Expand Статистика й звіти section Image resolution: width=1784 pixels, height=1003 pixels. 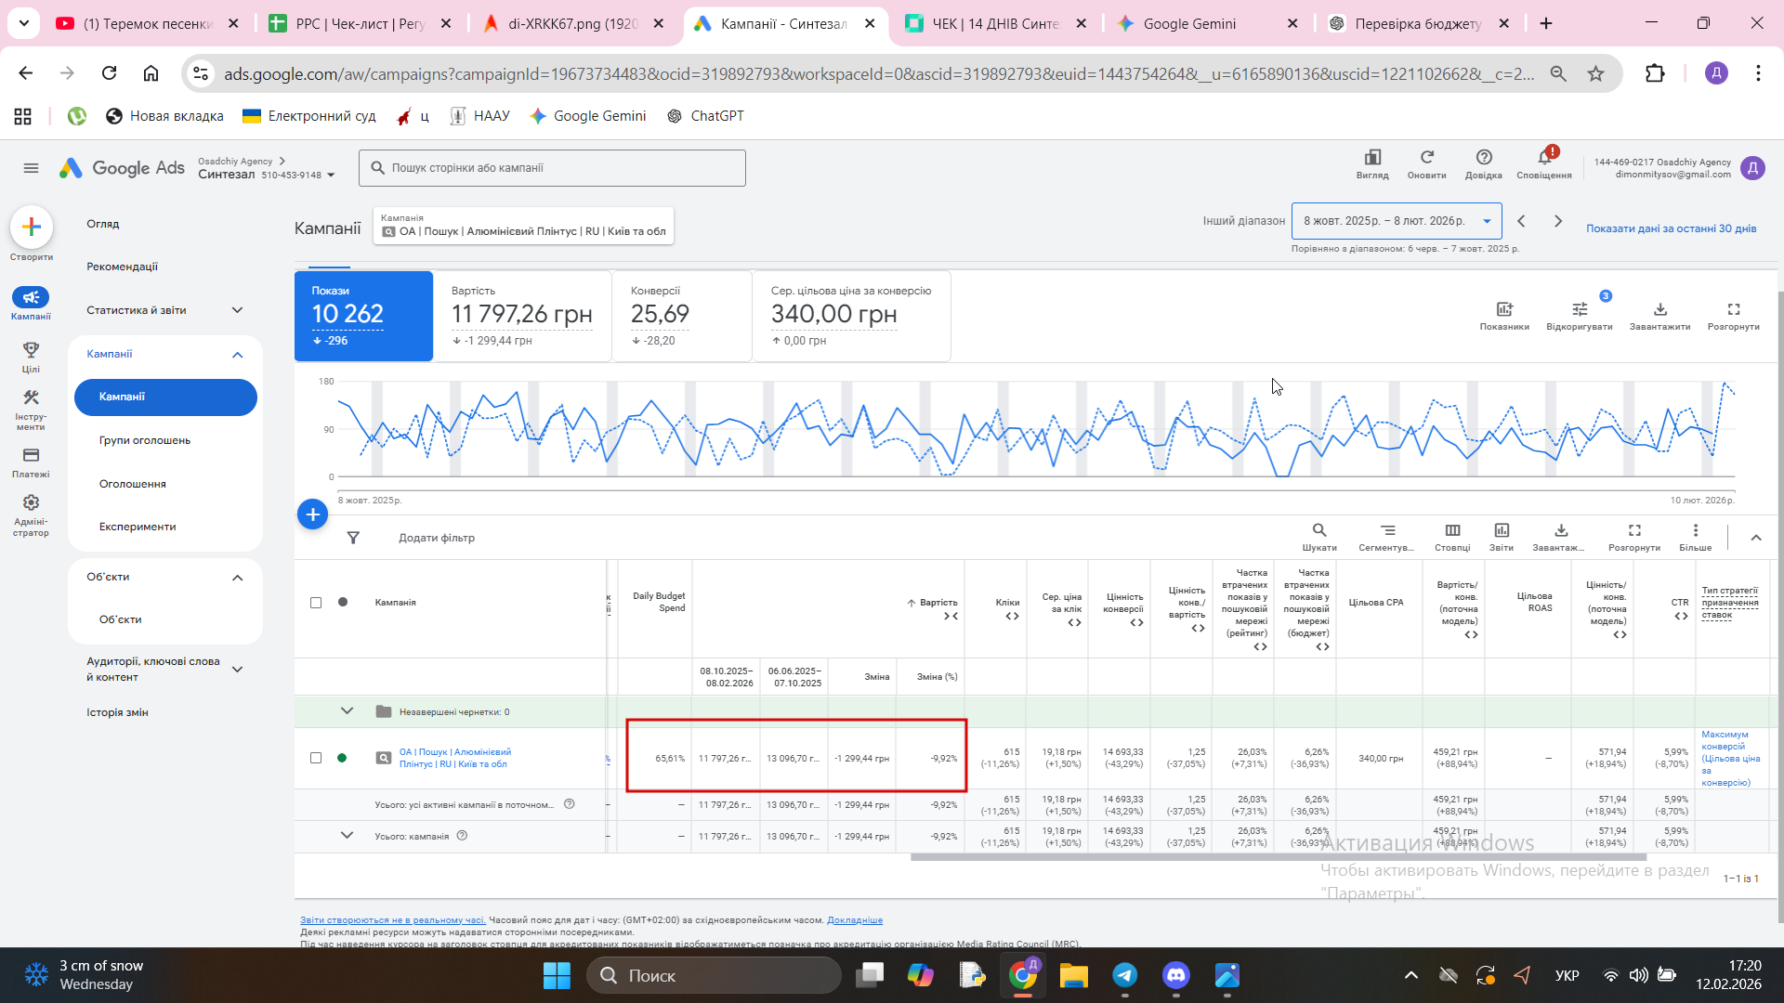[237, 310]
